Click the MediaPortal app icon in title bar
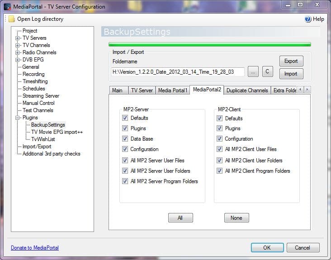The width and height of the screenshot is (331, 260). (7, 7)
